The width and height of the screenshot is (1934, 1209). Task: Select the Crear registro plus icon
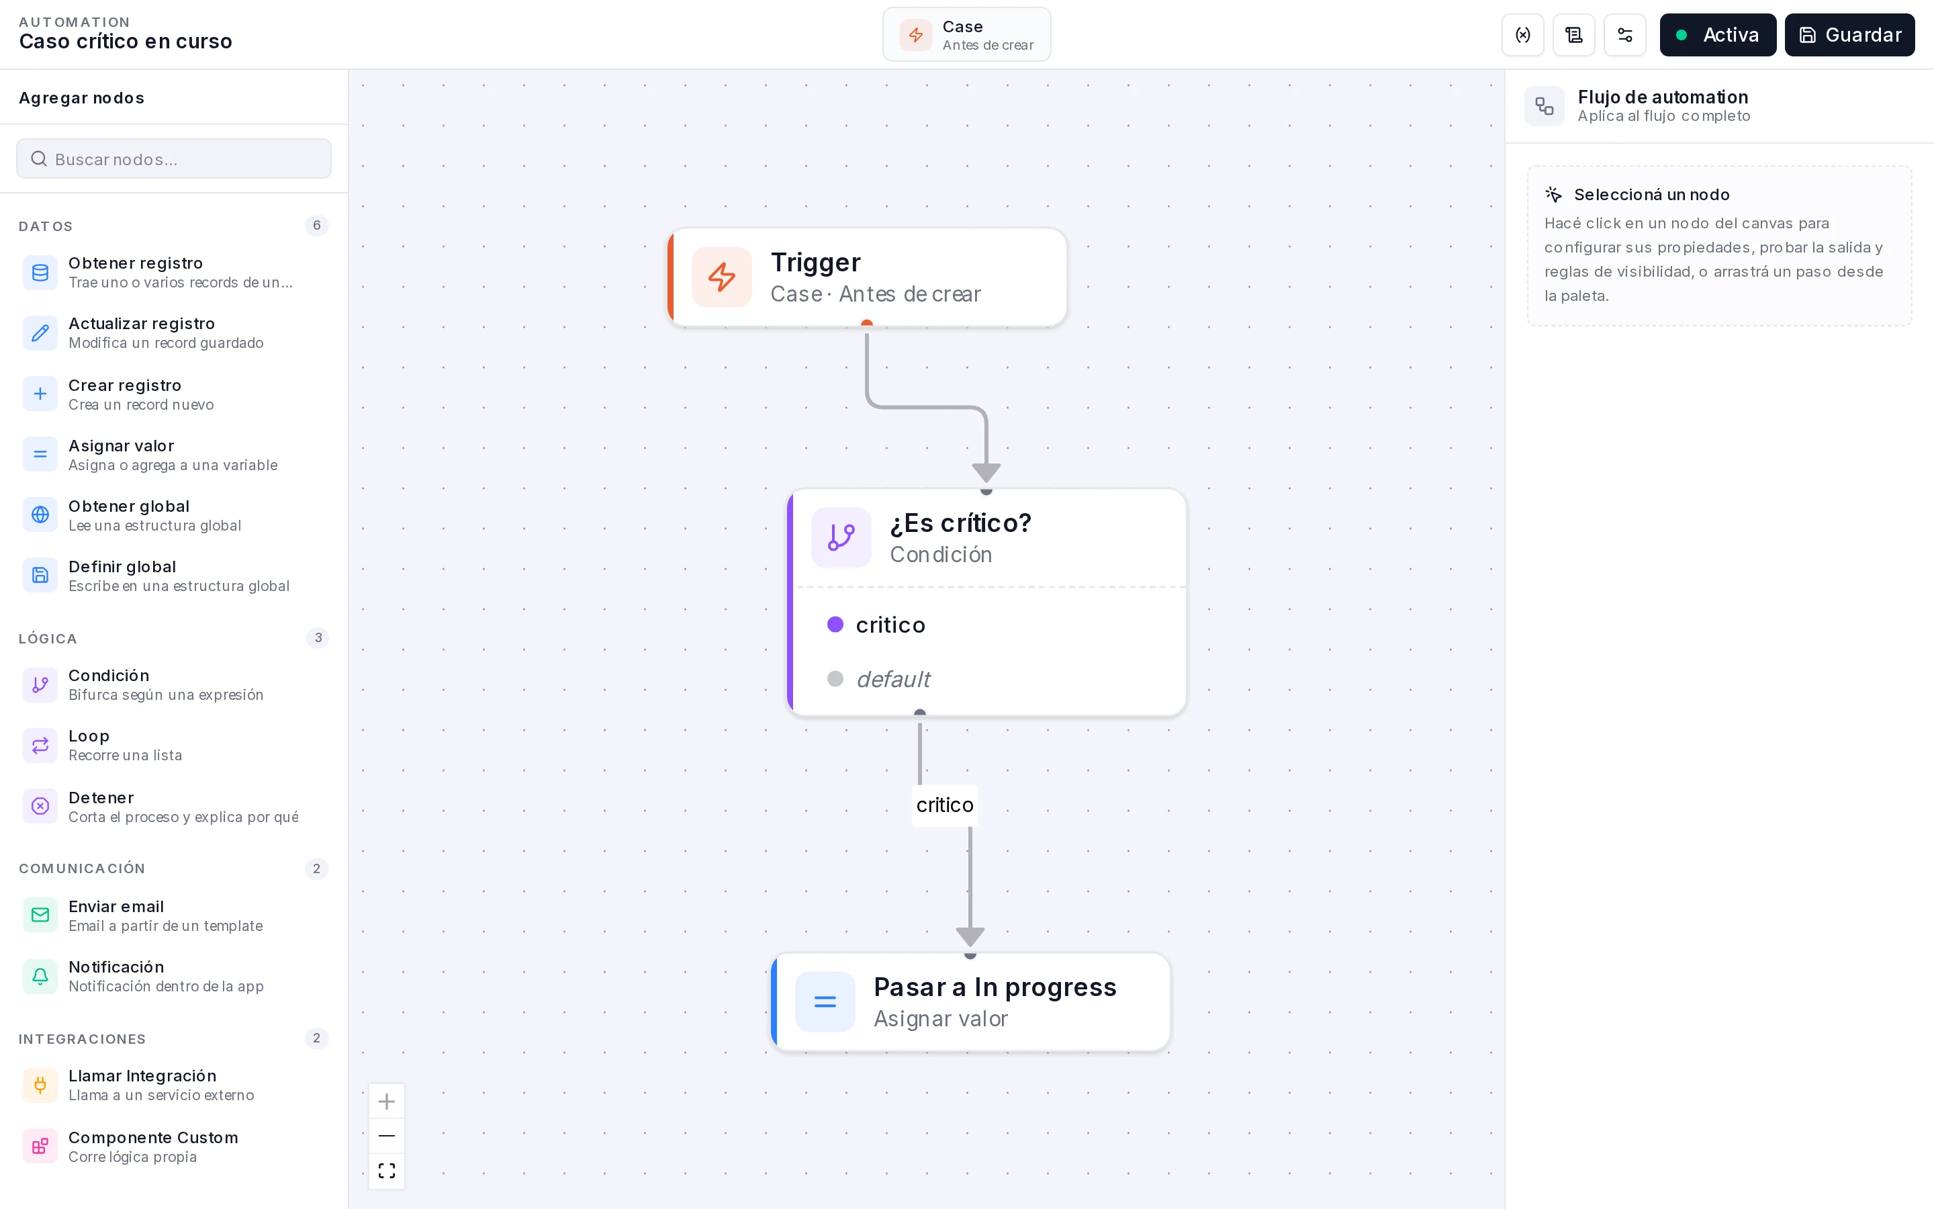[x=40, y=394]
